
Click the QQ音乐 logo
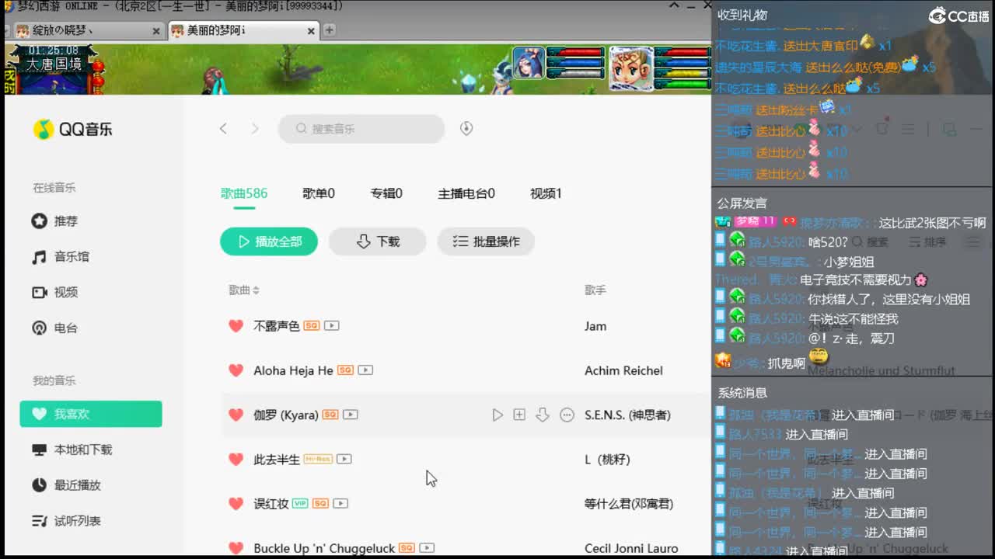(72, 130)
